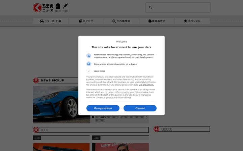243x151 pixels.
Task: Click the black bookmark-shaped icon next to the logo
Action: pos(58,6)
